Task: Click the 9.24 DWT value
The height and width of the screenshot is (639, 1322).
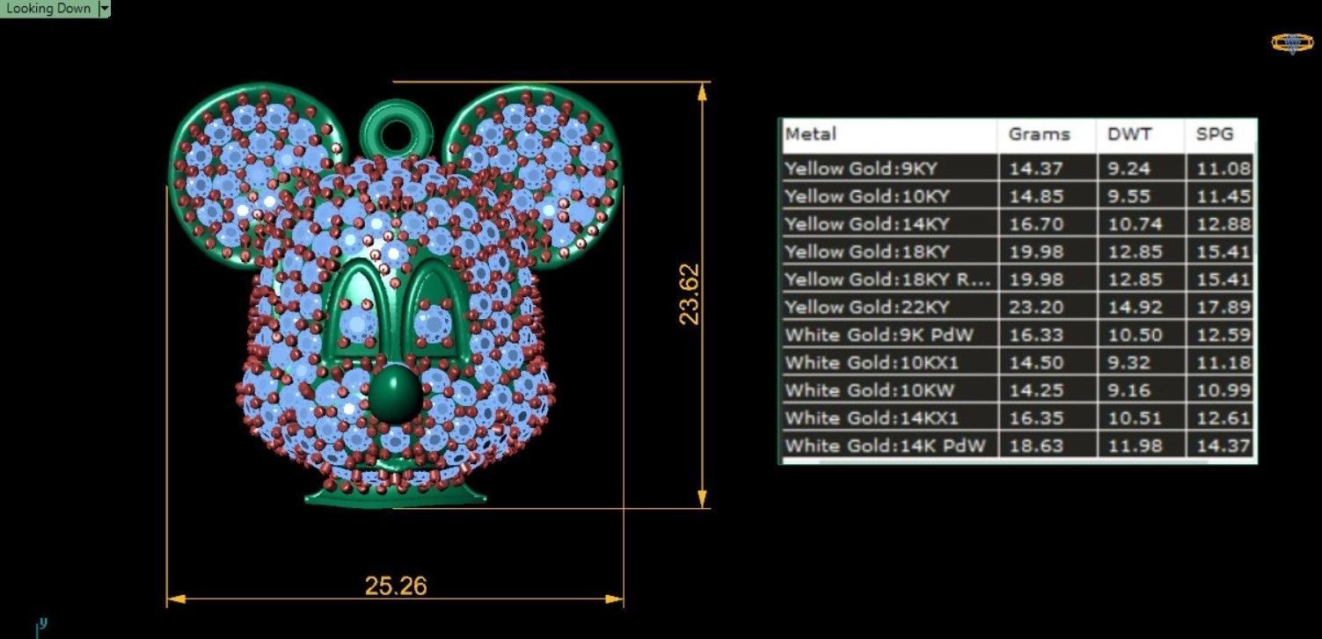Action: tap(1130, 168)
